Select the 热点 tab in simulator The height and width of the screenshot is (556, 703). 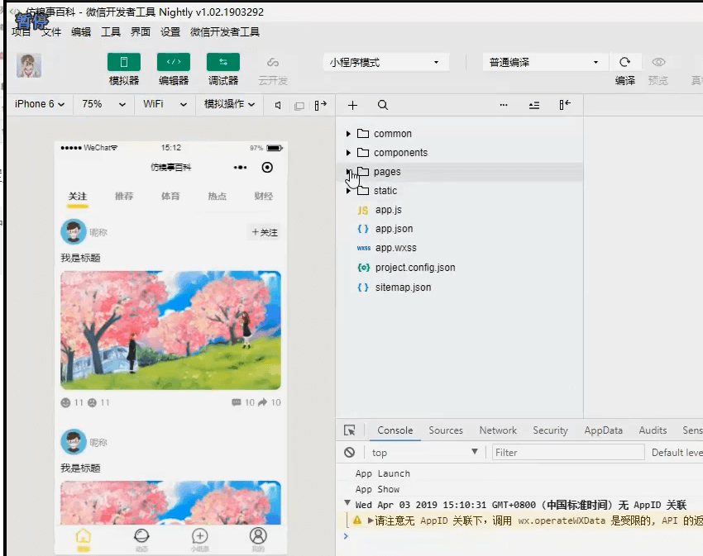217,197
